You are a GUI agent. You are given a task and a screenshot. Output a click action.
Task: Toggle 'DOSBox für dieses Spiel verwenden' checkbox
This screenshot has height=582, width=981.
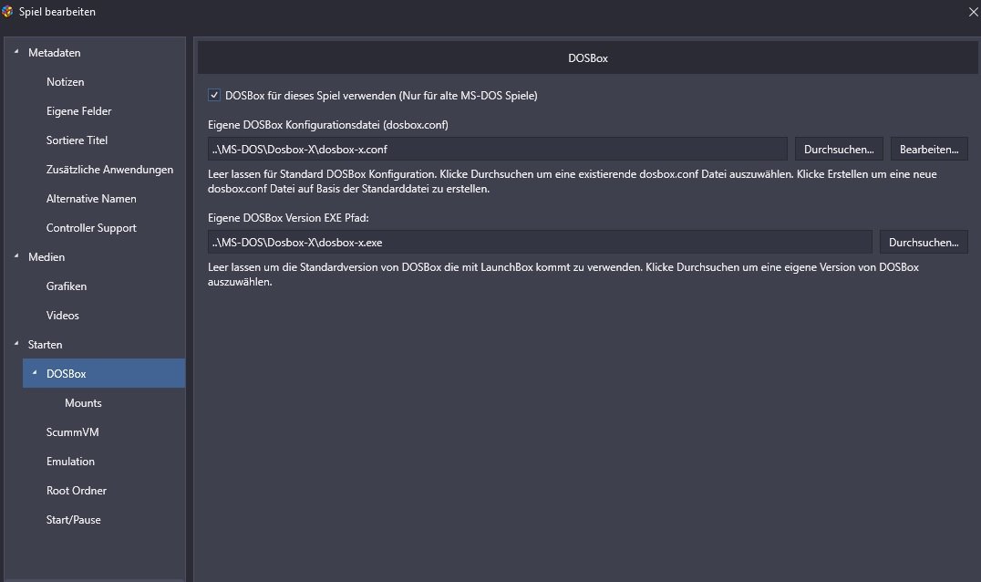[x=214, y=95]
